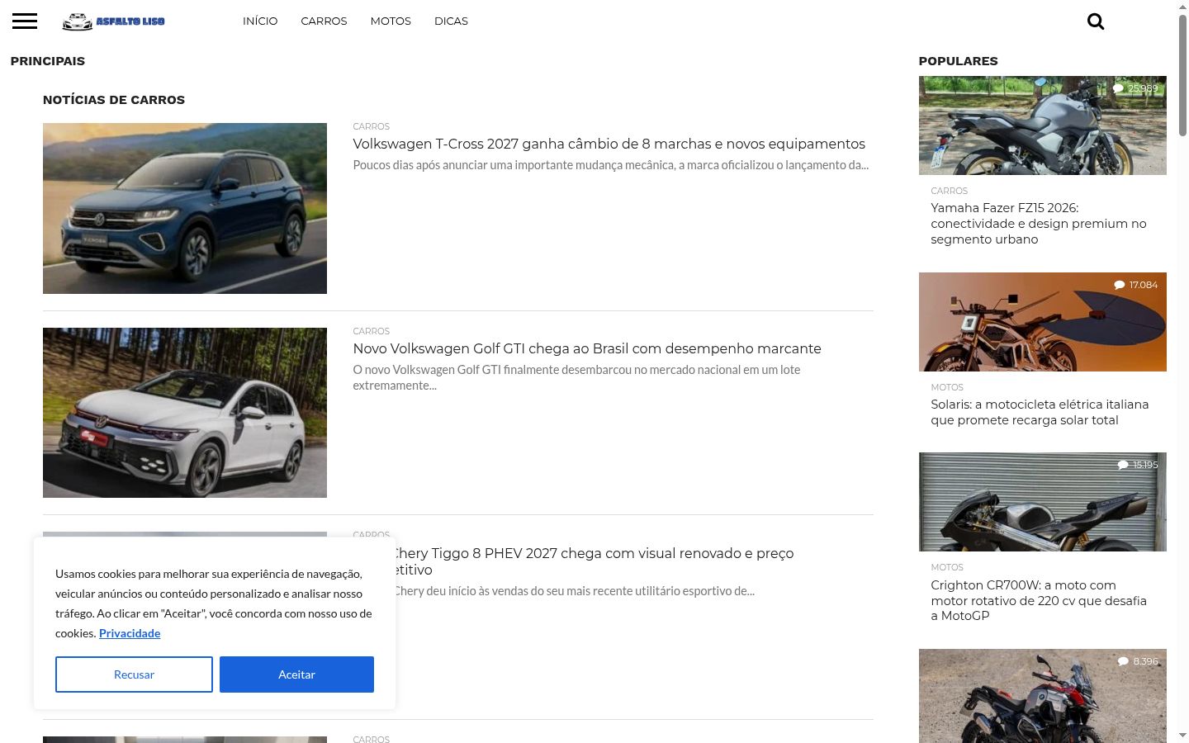
Task: Open the Privacidade policy link
Action: coord(130,633)
